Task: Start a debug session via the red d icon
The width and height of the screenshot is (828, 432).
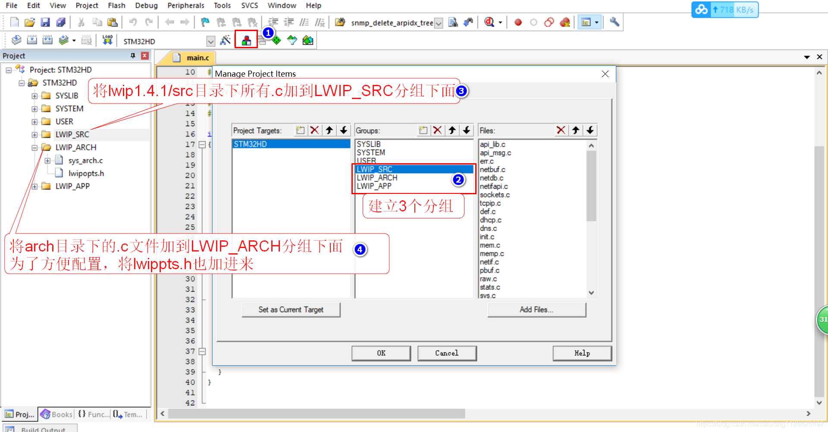Action: [x=489, y=22]
